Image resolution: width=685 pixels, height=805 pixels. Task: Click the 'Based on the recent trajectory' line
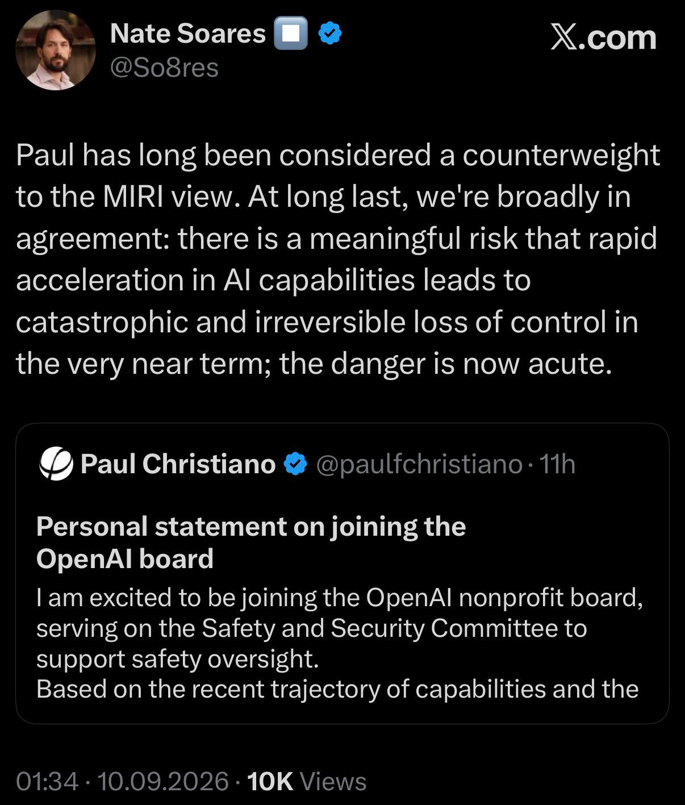coord(337,689)
